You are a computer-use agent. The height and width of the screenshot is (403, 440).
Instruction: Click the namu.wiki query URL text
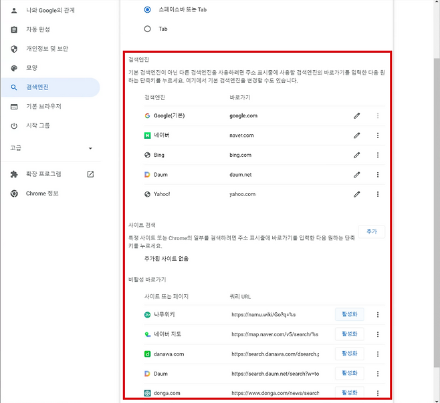(x=263, y=315)
